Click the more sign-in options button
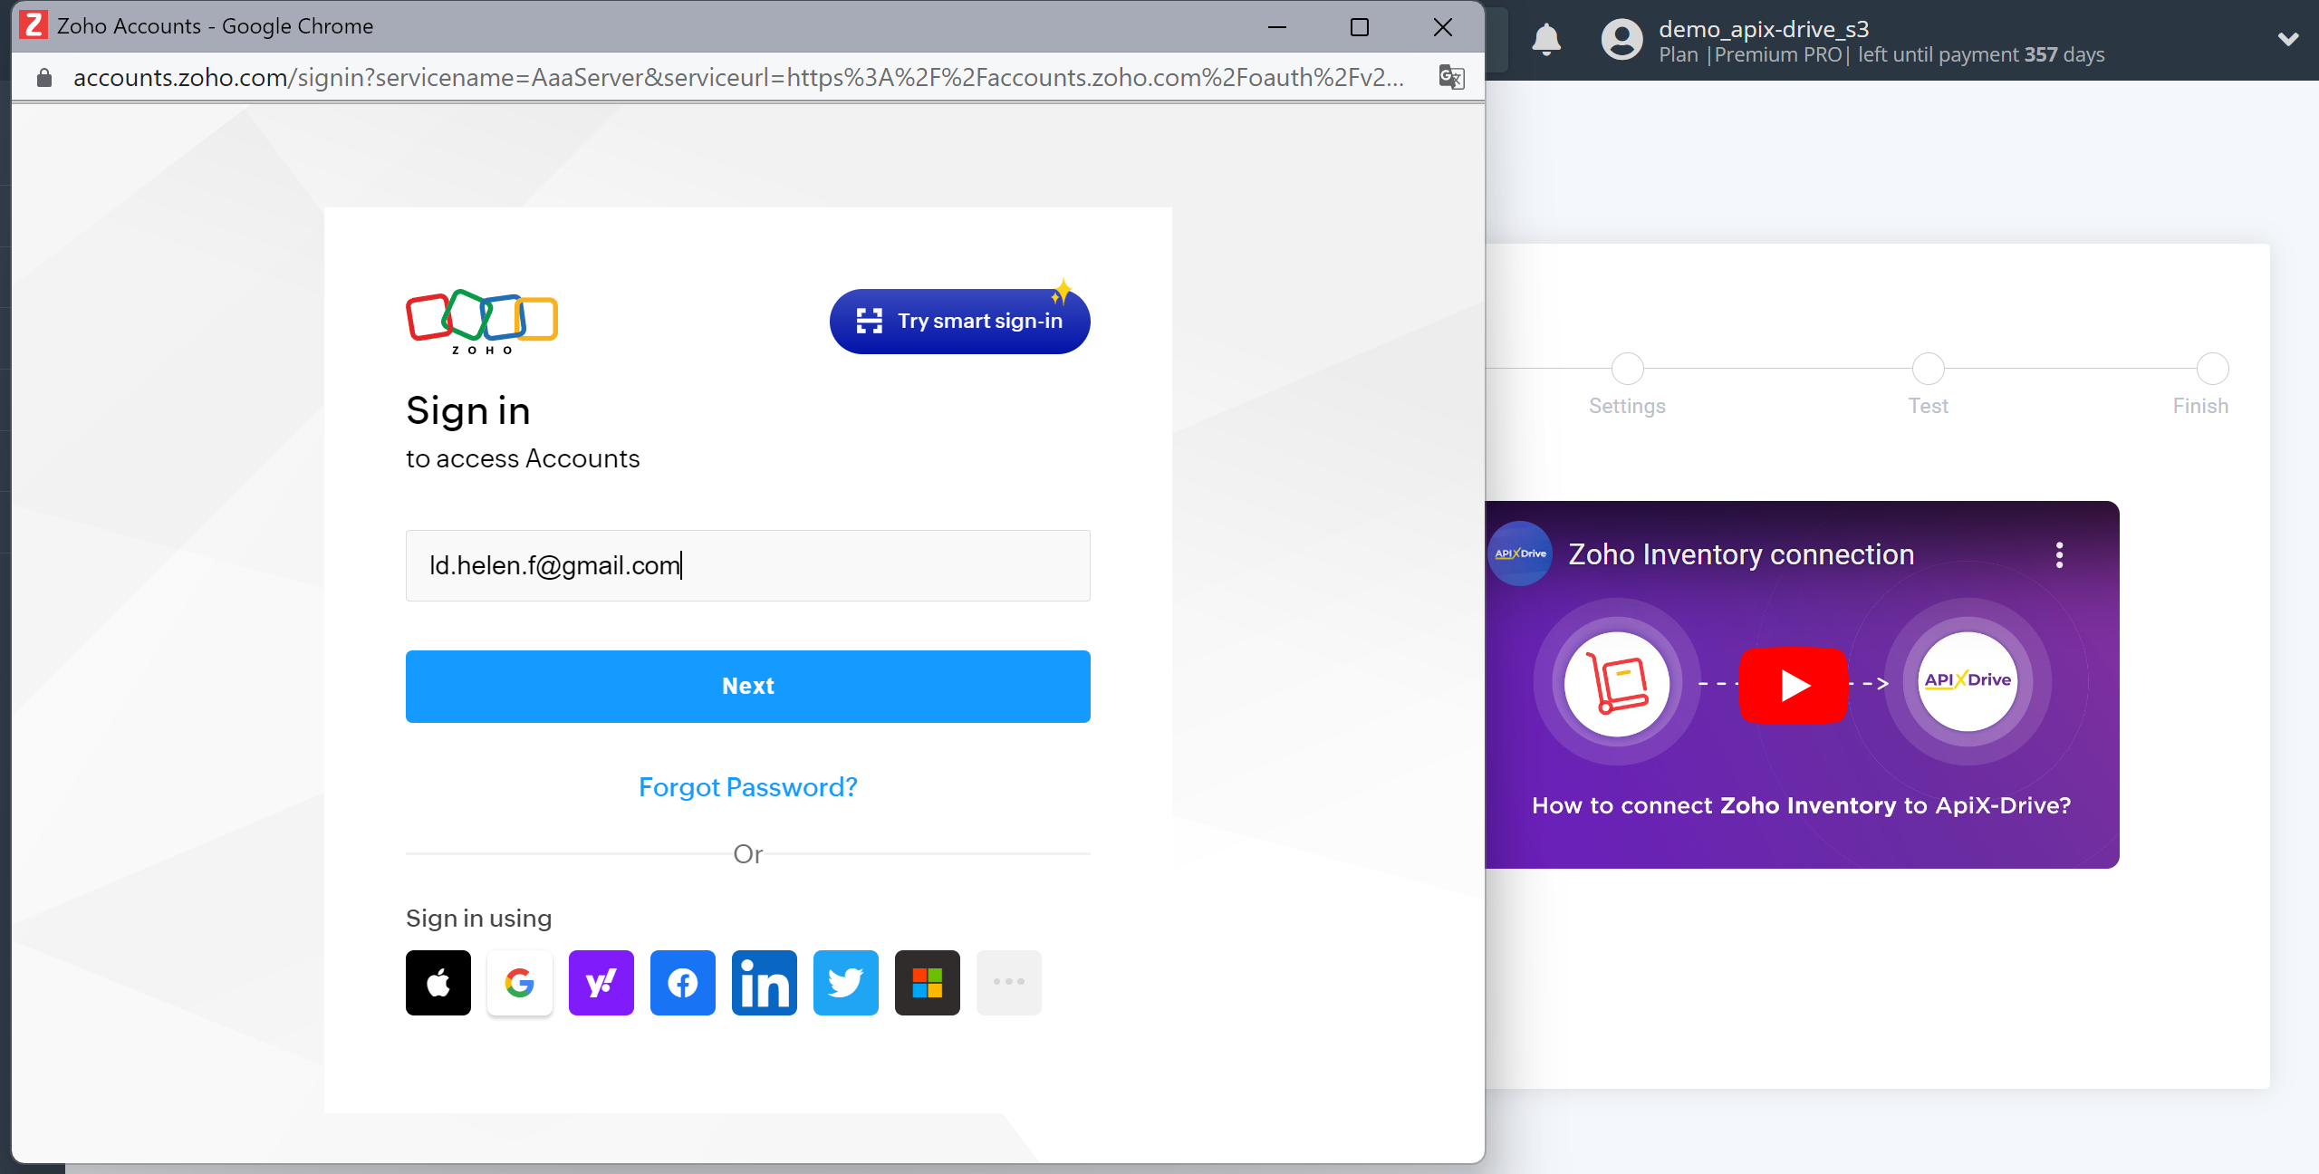This screenshot has height=1174, width=2319. pos(1007,982)
